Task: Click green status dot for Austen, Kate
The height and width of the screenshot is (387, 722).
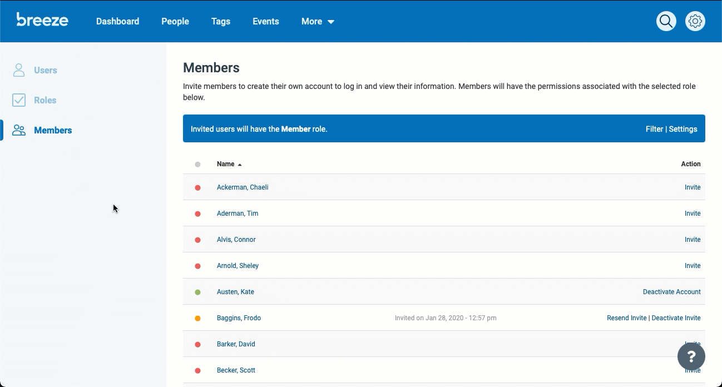Action: coord(197,292)
